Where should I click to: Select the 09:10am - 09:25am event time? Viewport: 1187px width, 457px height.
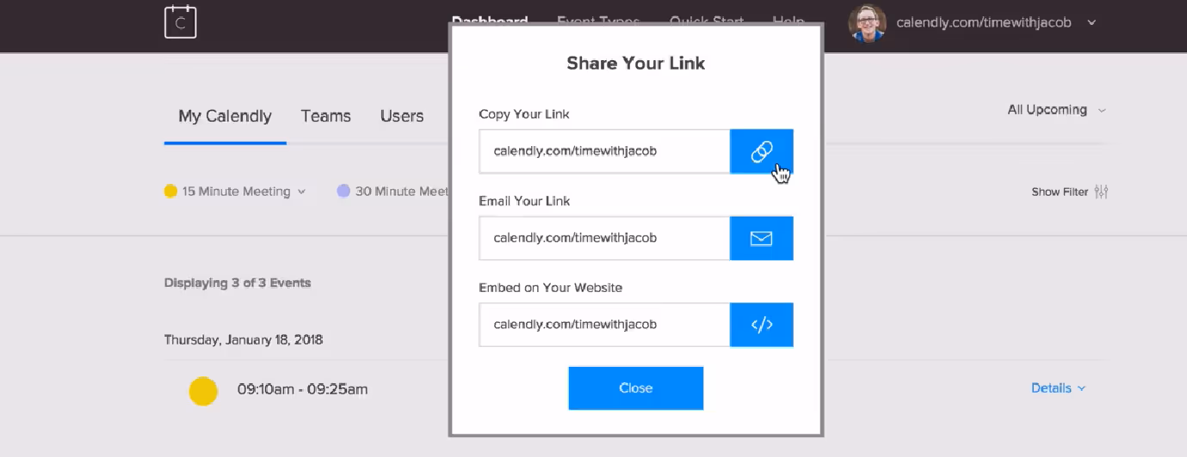click(302, 389)
